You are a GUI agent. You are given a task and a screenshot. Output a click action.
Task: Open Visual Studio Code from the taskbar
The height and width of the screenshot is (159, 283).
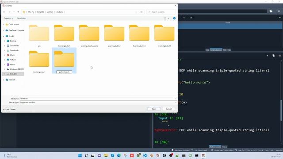click(x=145, y=155)
